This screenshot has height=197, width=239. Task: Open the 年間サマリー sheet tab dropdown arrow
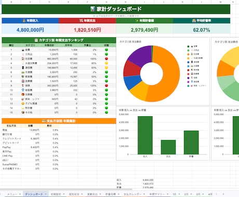click(168, 194)
